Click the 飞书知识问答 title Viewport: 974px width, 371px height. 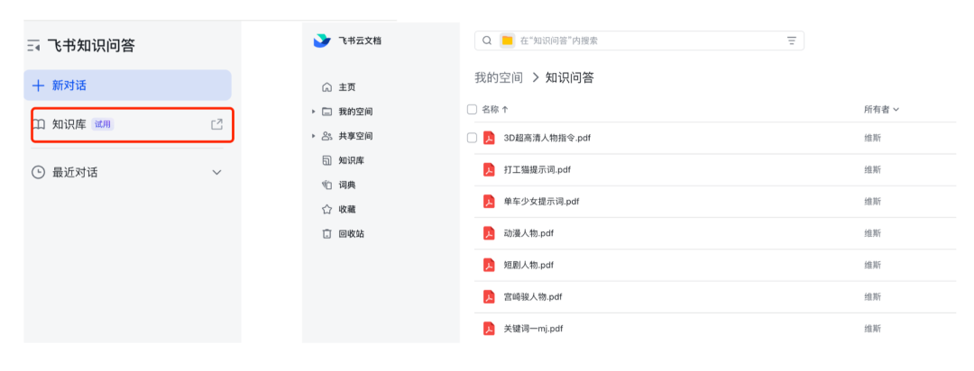click(91, 45)
